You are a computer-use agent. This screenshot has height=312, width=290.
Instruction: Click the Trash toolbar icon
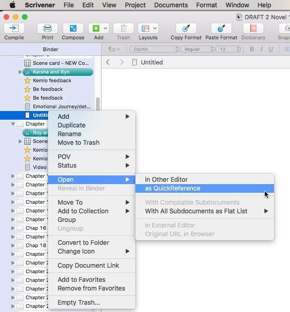click(x=124, y=29)
